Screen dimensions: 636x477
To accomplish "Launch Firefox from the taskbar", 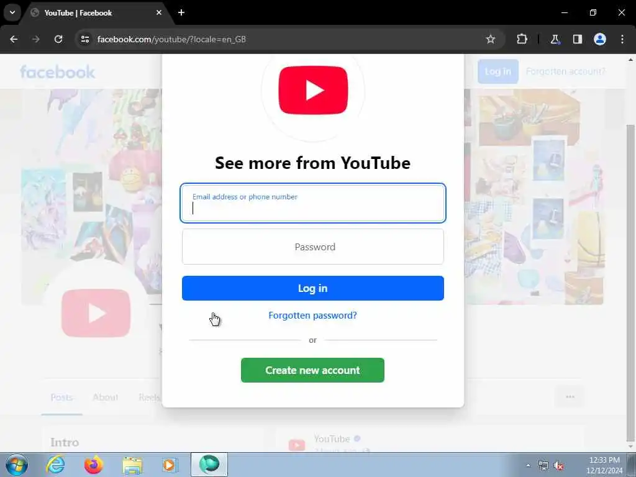I will point(94,465).
